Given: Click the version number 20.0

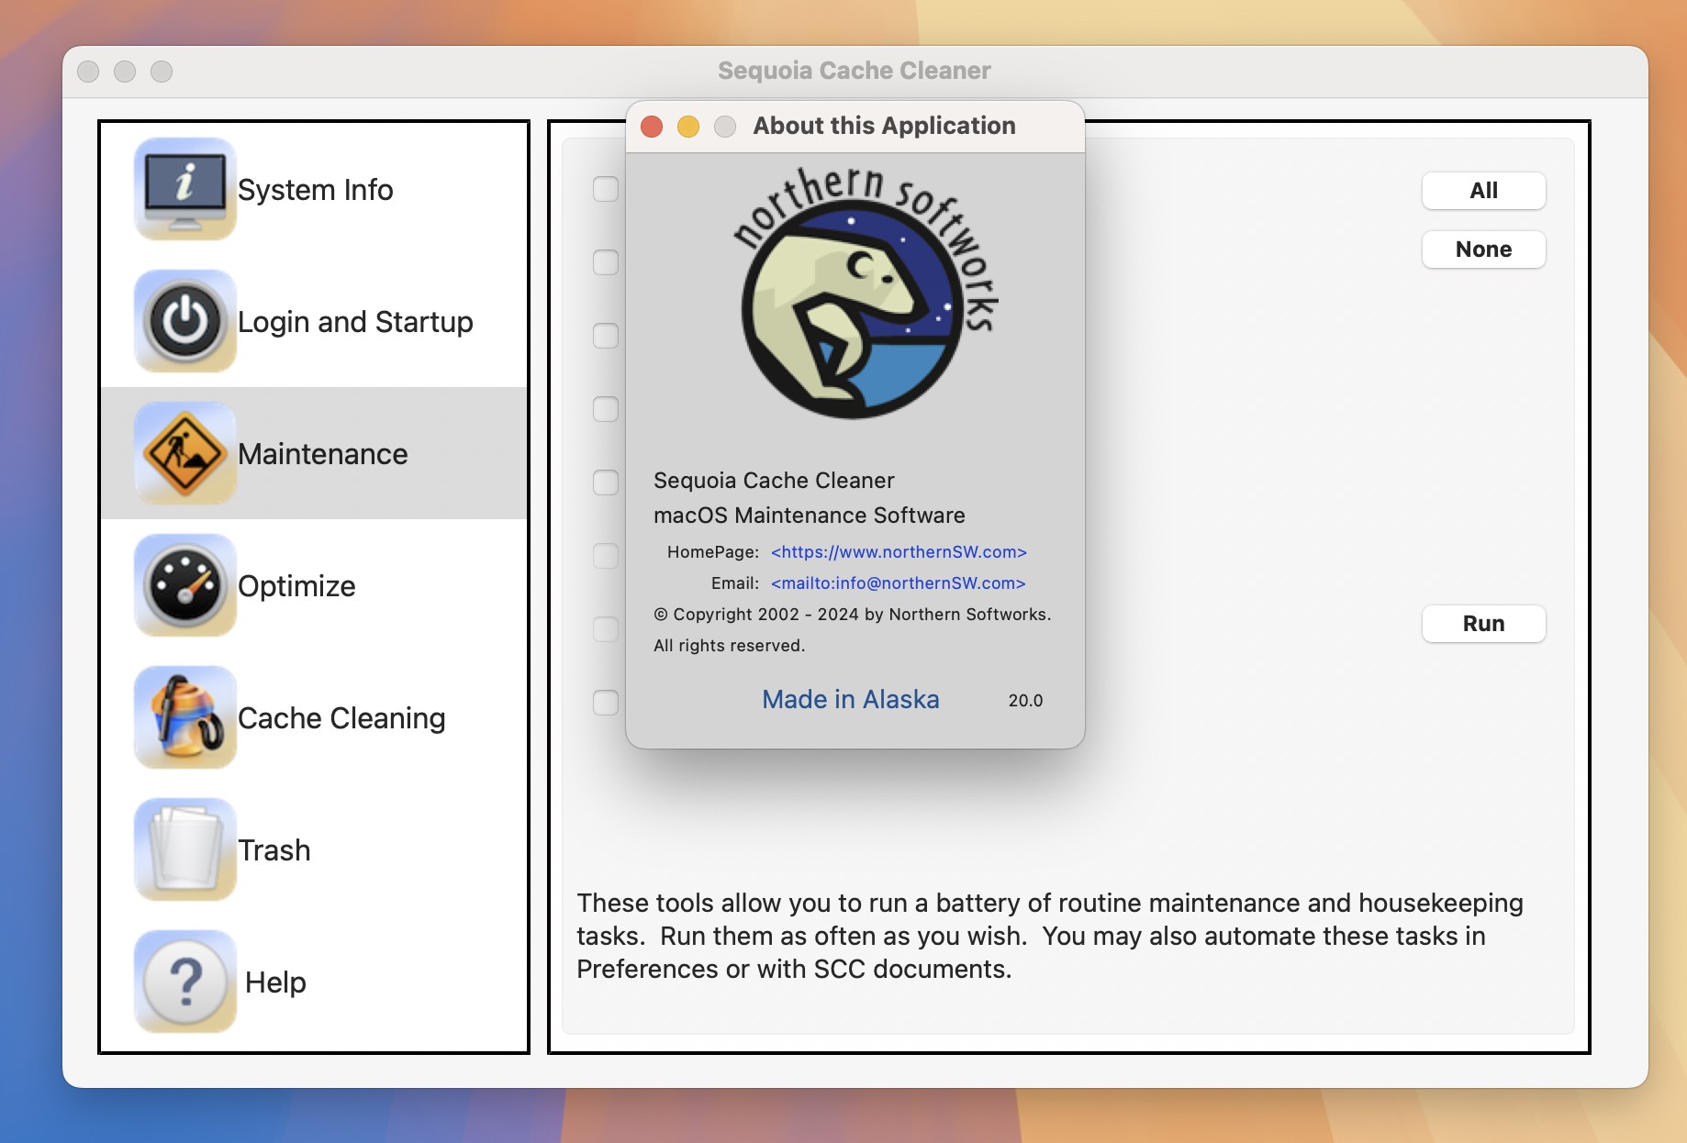Looking at the screenshot, I should pos(1025,701).
